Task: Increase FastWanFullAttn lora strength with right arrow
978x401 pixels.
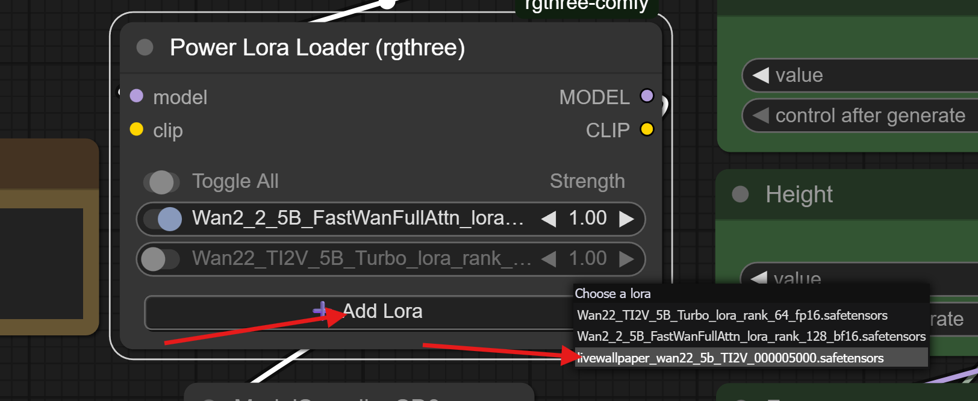Action: click(x=627, y=219)
